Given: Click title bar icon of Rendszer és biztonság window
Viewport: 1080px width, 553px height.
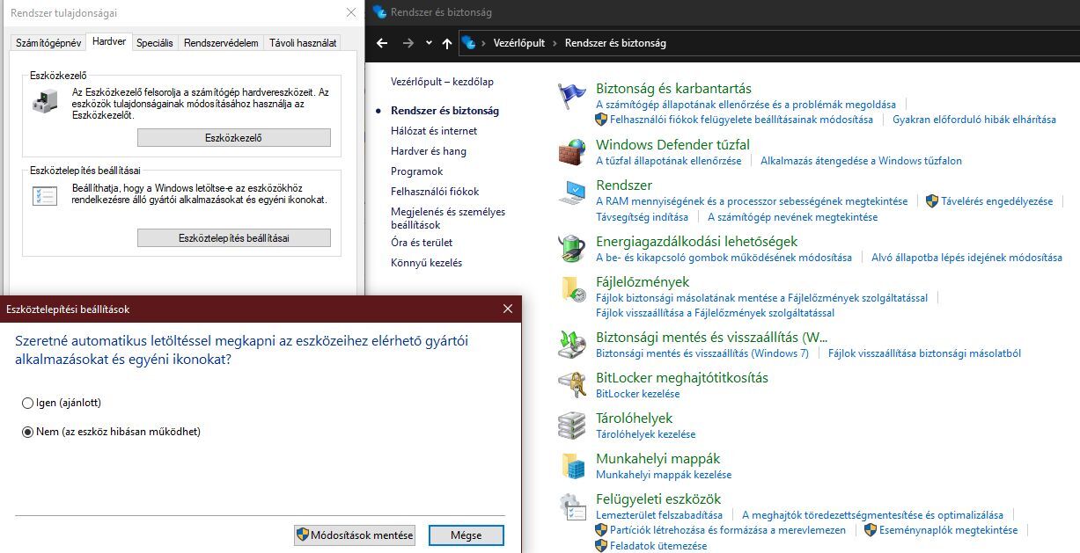Looking at the screenshot, I should [x=379, y=12].
